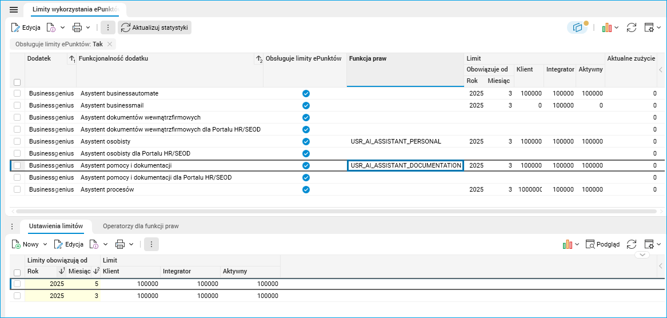This screenshot has width=667, height=318.
Task: Expand the Nowy button dropdown arrow
Action: [x=45, y=244]
